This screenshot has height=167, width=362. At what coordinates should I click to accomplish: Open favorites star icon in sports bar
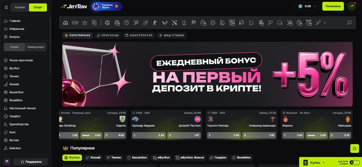85,23
